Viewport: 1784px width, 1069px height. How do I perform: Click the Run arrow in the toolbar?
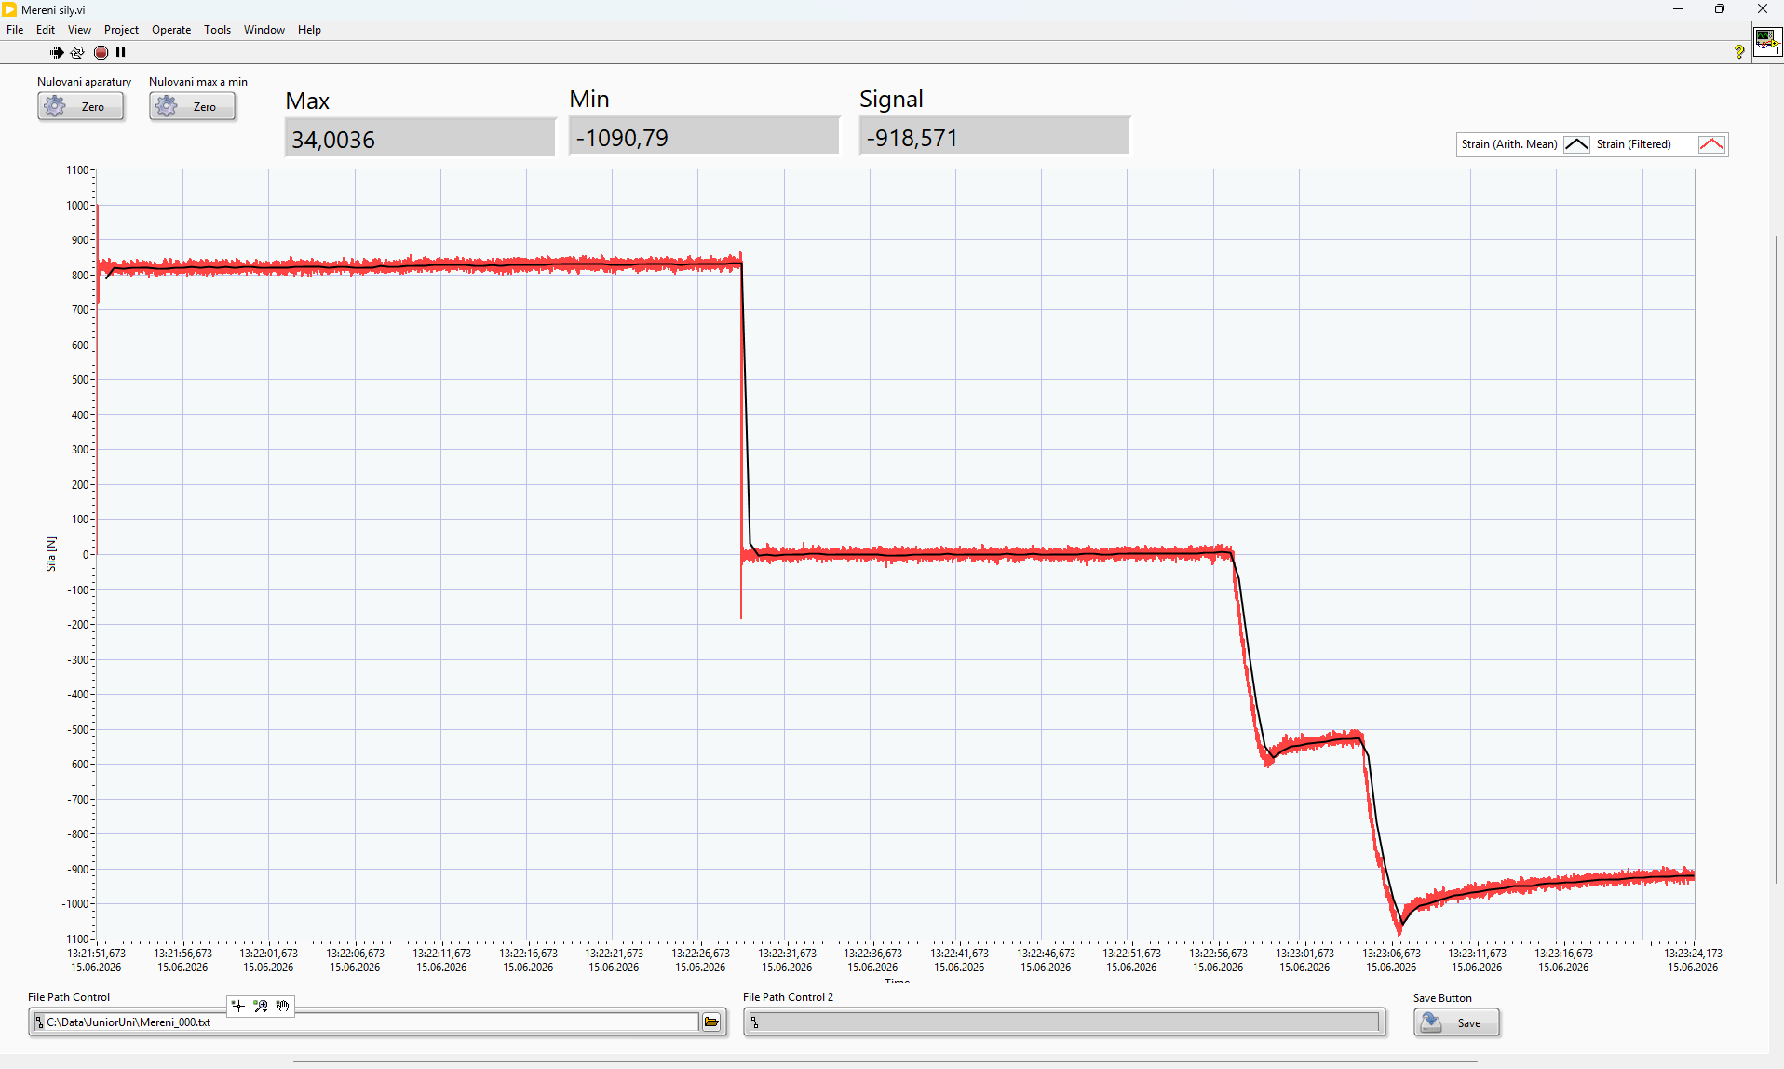(57, 52)
